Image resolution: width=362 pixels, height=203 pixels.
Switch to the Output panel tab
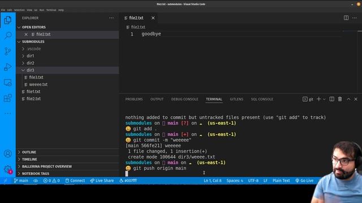157,99
